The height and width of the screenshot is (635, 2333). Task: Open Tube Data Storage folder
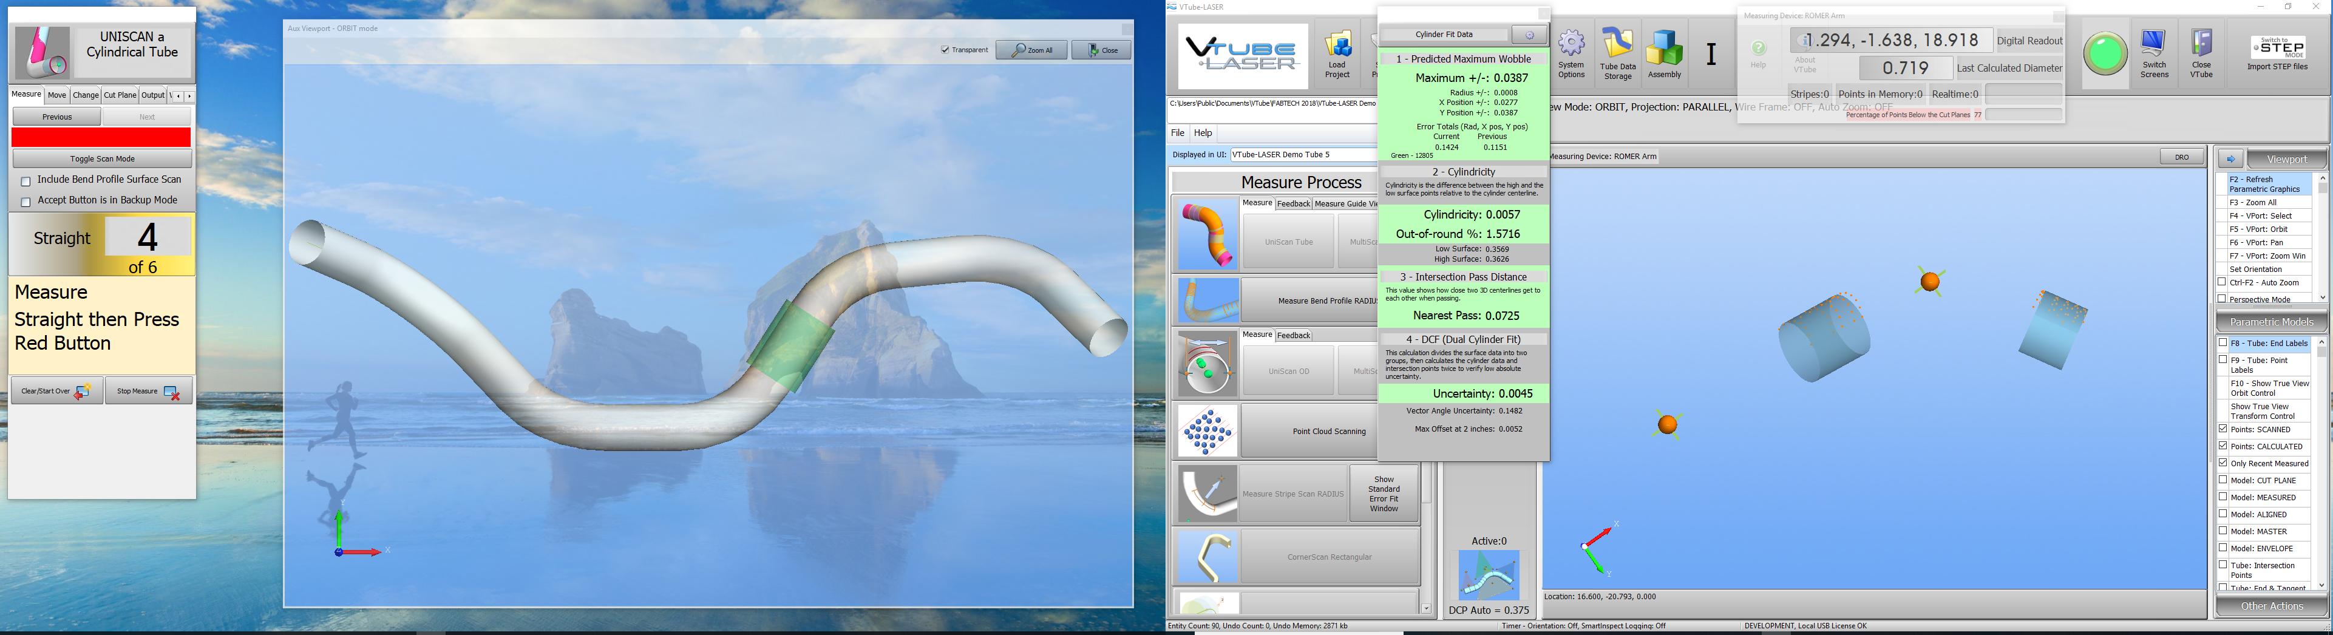pos(1617,53)
